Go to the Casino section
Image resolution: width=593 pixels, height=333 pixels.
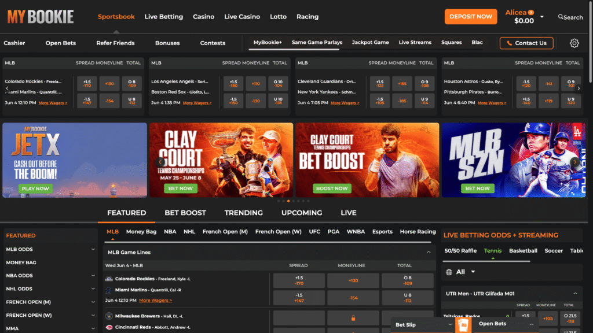[203, 17]
